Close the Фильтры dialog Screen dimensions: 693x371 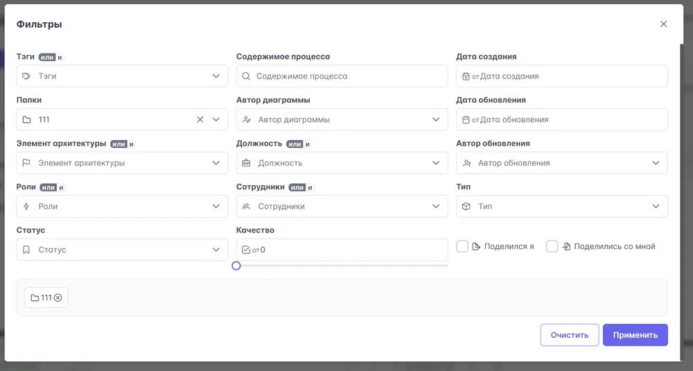(663, 24)
